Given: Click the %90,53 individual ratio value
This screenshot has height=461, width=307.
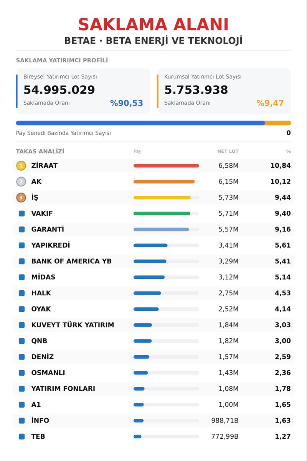Looking at the screenshot, I should pos(127,103).
